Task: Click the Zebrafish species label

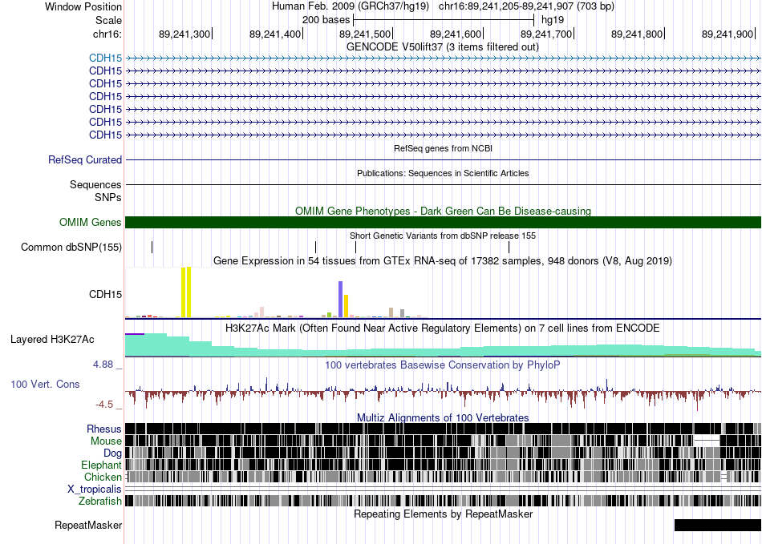Action: [100, 501]
